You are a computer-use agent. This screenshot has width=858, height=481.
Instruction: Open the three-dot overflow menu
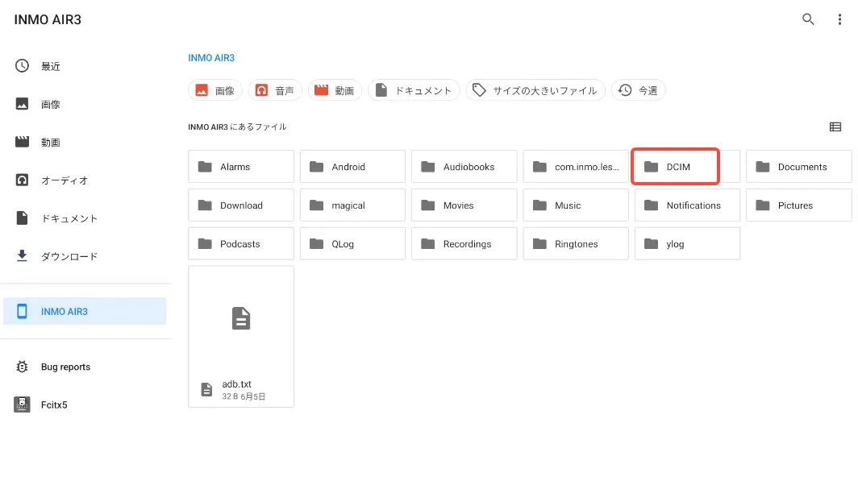pos(839,19)
